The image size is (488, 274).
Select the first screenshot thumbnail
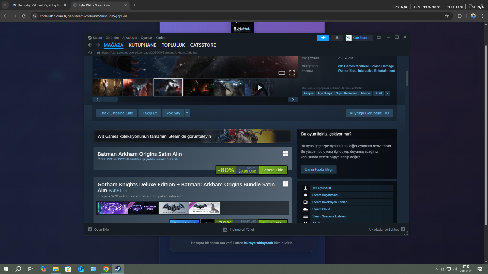point(107,88)
